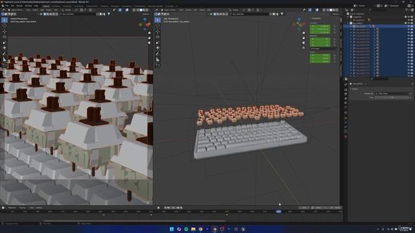Toggle Location X lock in Transform panel
The width and height of the screenshot is (415, 233).
335,27
